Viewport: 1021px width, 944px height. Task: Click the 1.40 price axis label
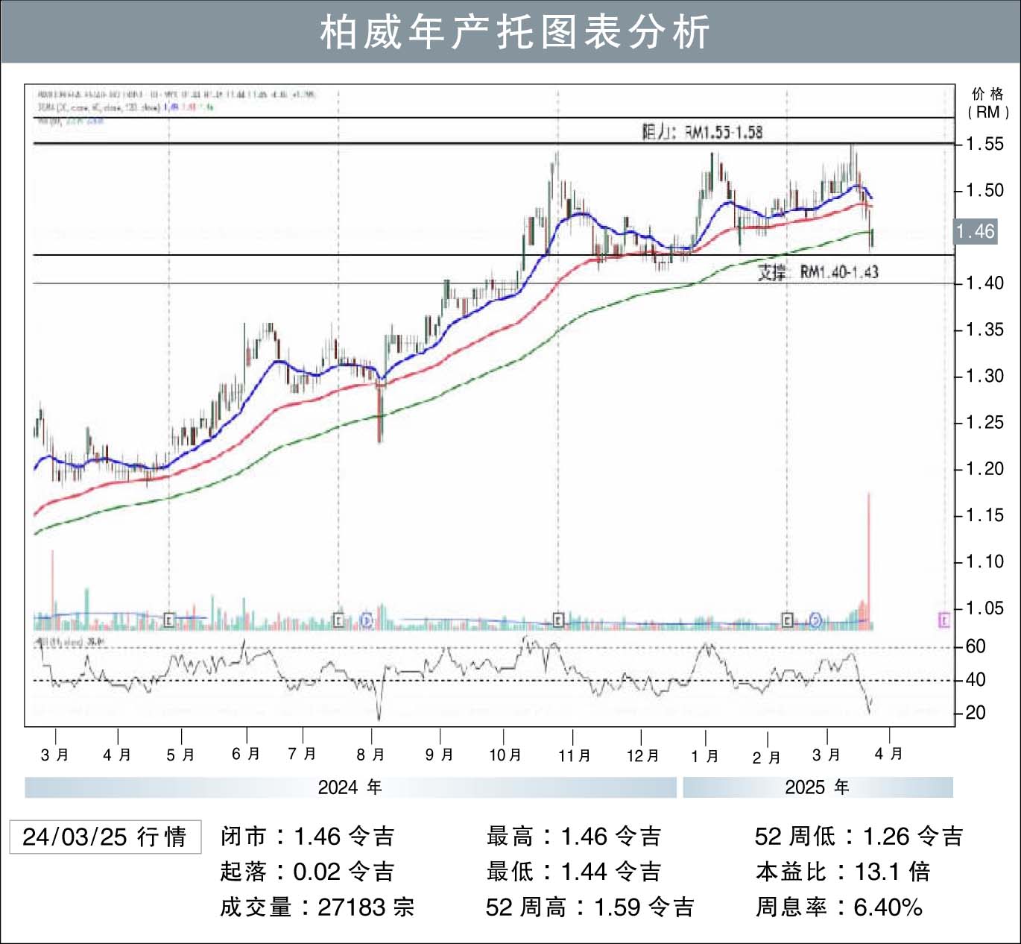984,283
